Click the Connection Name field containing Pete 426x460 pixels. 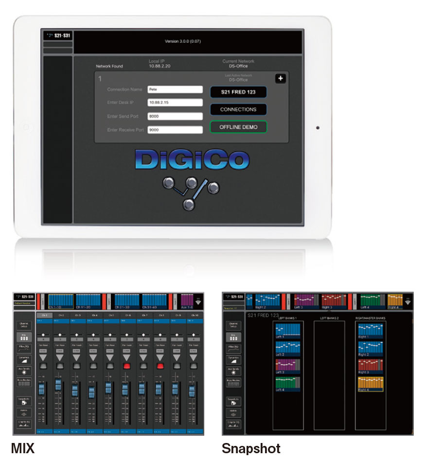[x=175, y=89]
